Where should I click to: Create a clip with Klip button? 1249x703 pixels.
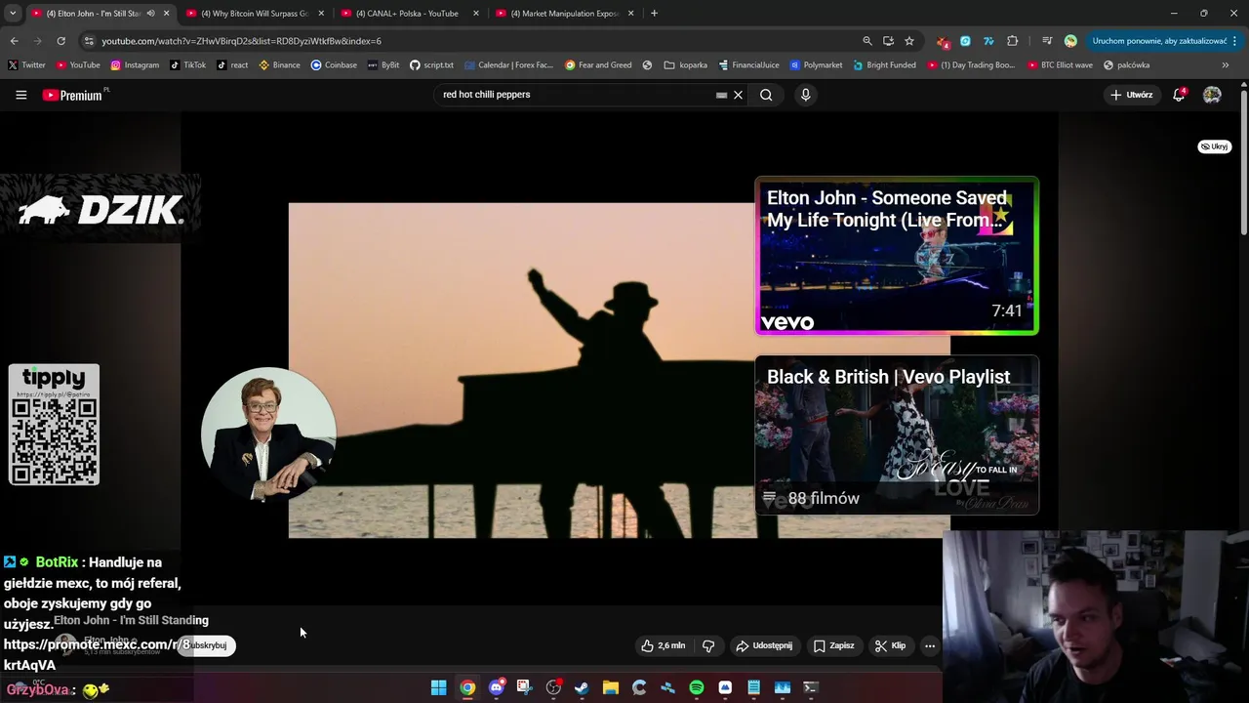pyautogui.click(x=891, y=645)
